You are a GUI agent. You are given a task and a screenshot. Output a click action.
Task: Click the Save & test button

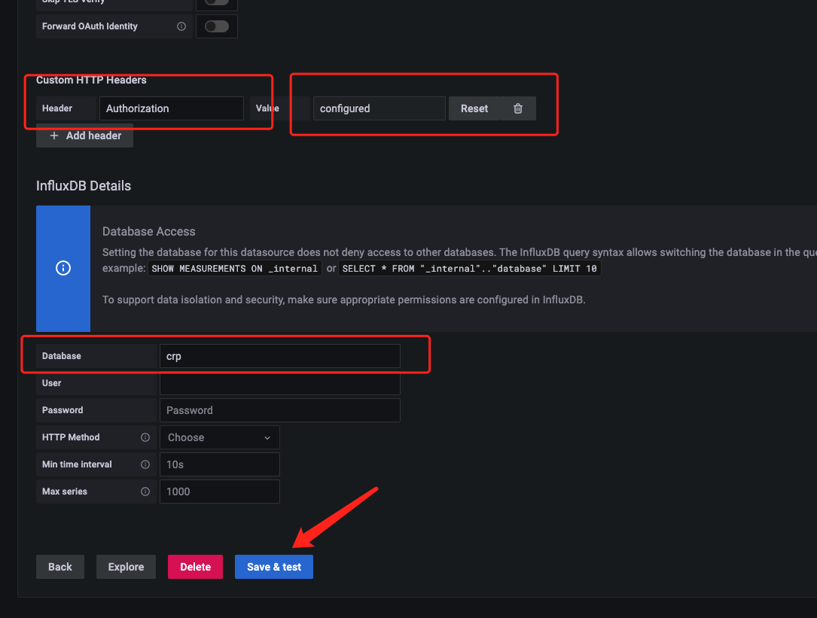pyautogui.click(x=274, y=567)
